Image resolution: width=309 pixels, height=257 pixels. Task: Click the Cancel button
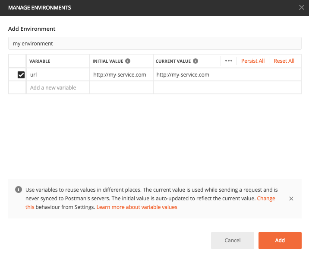(x=232, y=241)
